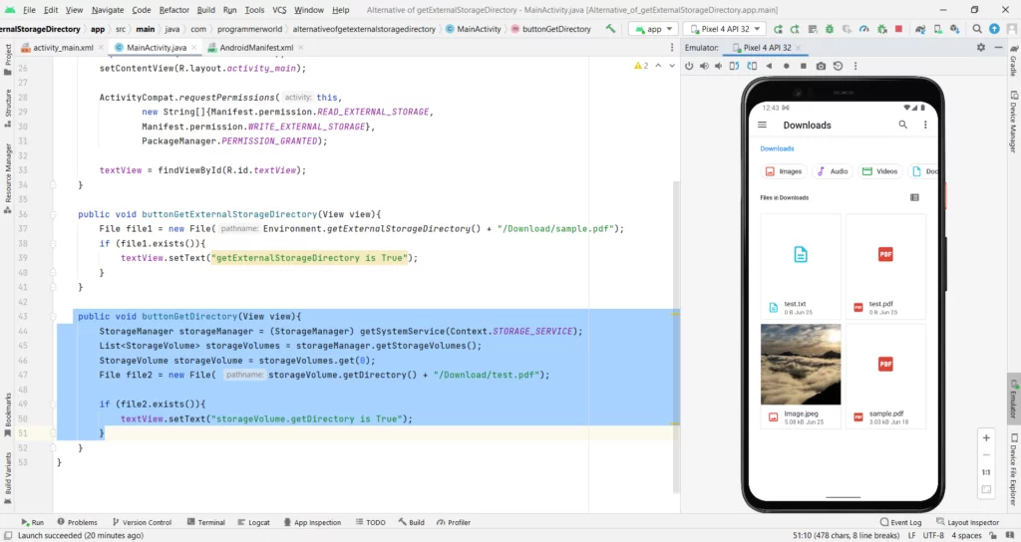Viewport: 1021px width, 542px height.
Task: Filter Downloads by Images chip
Action: (784, 171)
